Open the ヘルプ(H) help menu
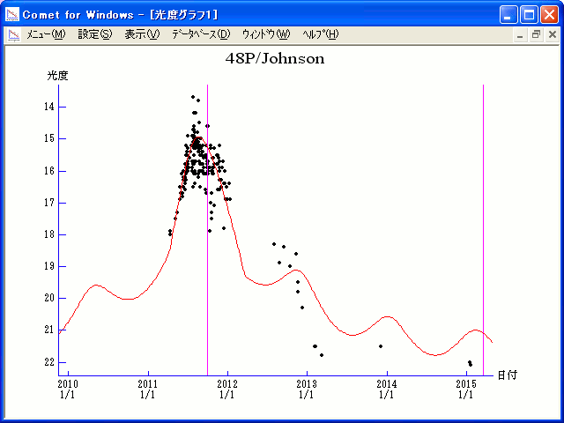Screen dimensions: 564x423 tap(320, 34)
